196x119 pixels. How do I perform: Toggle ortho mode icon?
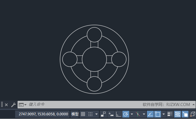coord(118,114)
